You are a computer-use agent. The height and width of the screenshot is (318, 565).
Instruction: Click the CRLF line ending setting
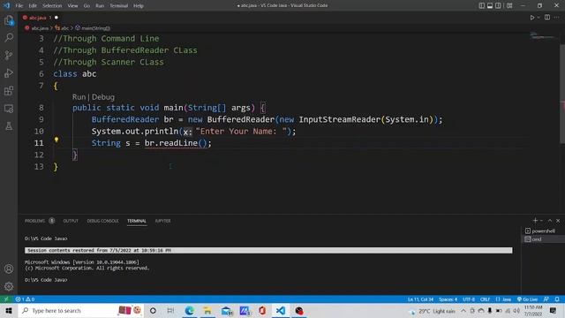485,299
